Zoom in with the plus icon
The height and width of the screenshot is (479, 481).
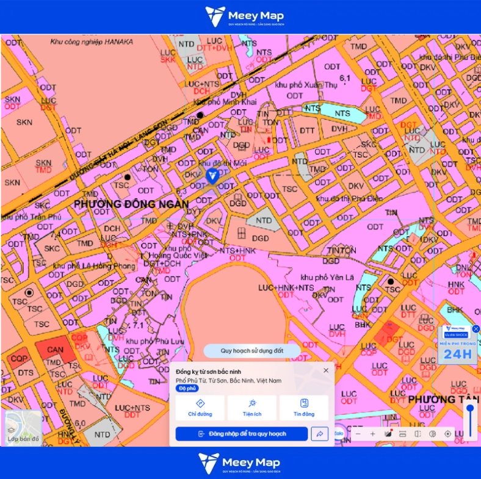pos(373,434)
